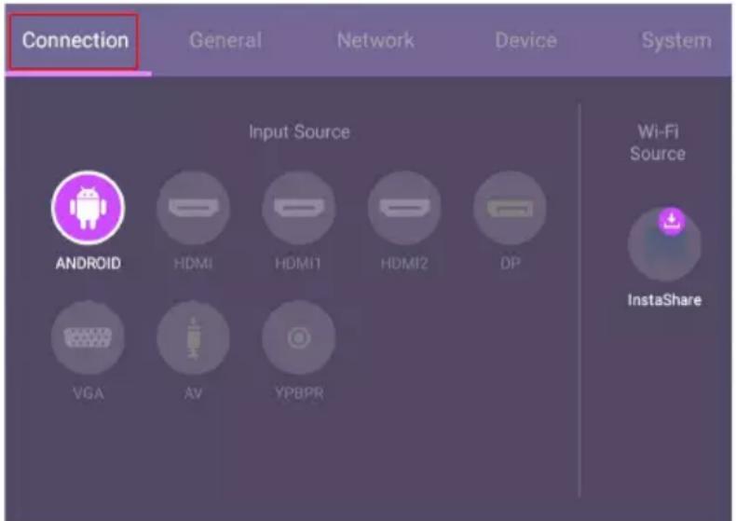Go to the Device tab

point(525,40)
